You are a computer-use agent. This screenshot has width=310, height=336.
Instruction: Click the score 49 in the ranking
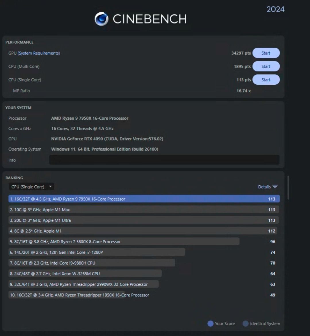coord(272,295)
